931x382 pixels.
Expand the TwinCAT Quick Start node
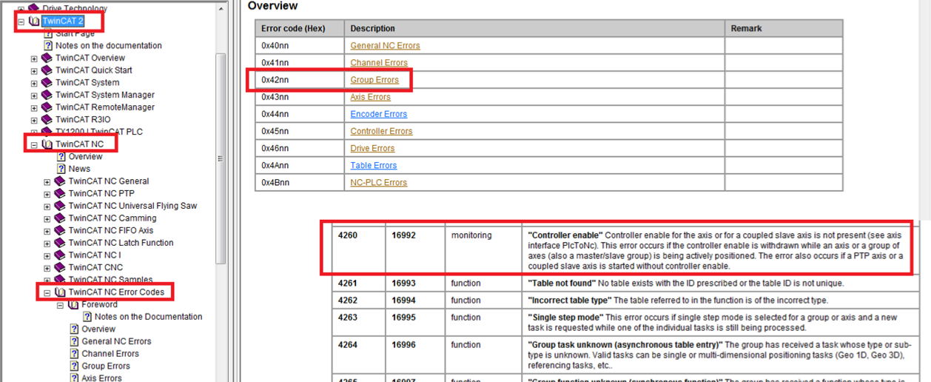click(x=34, y=71)
